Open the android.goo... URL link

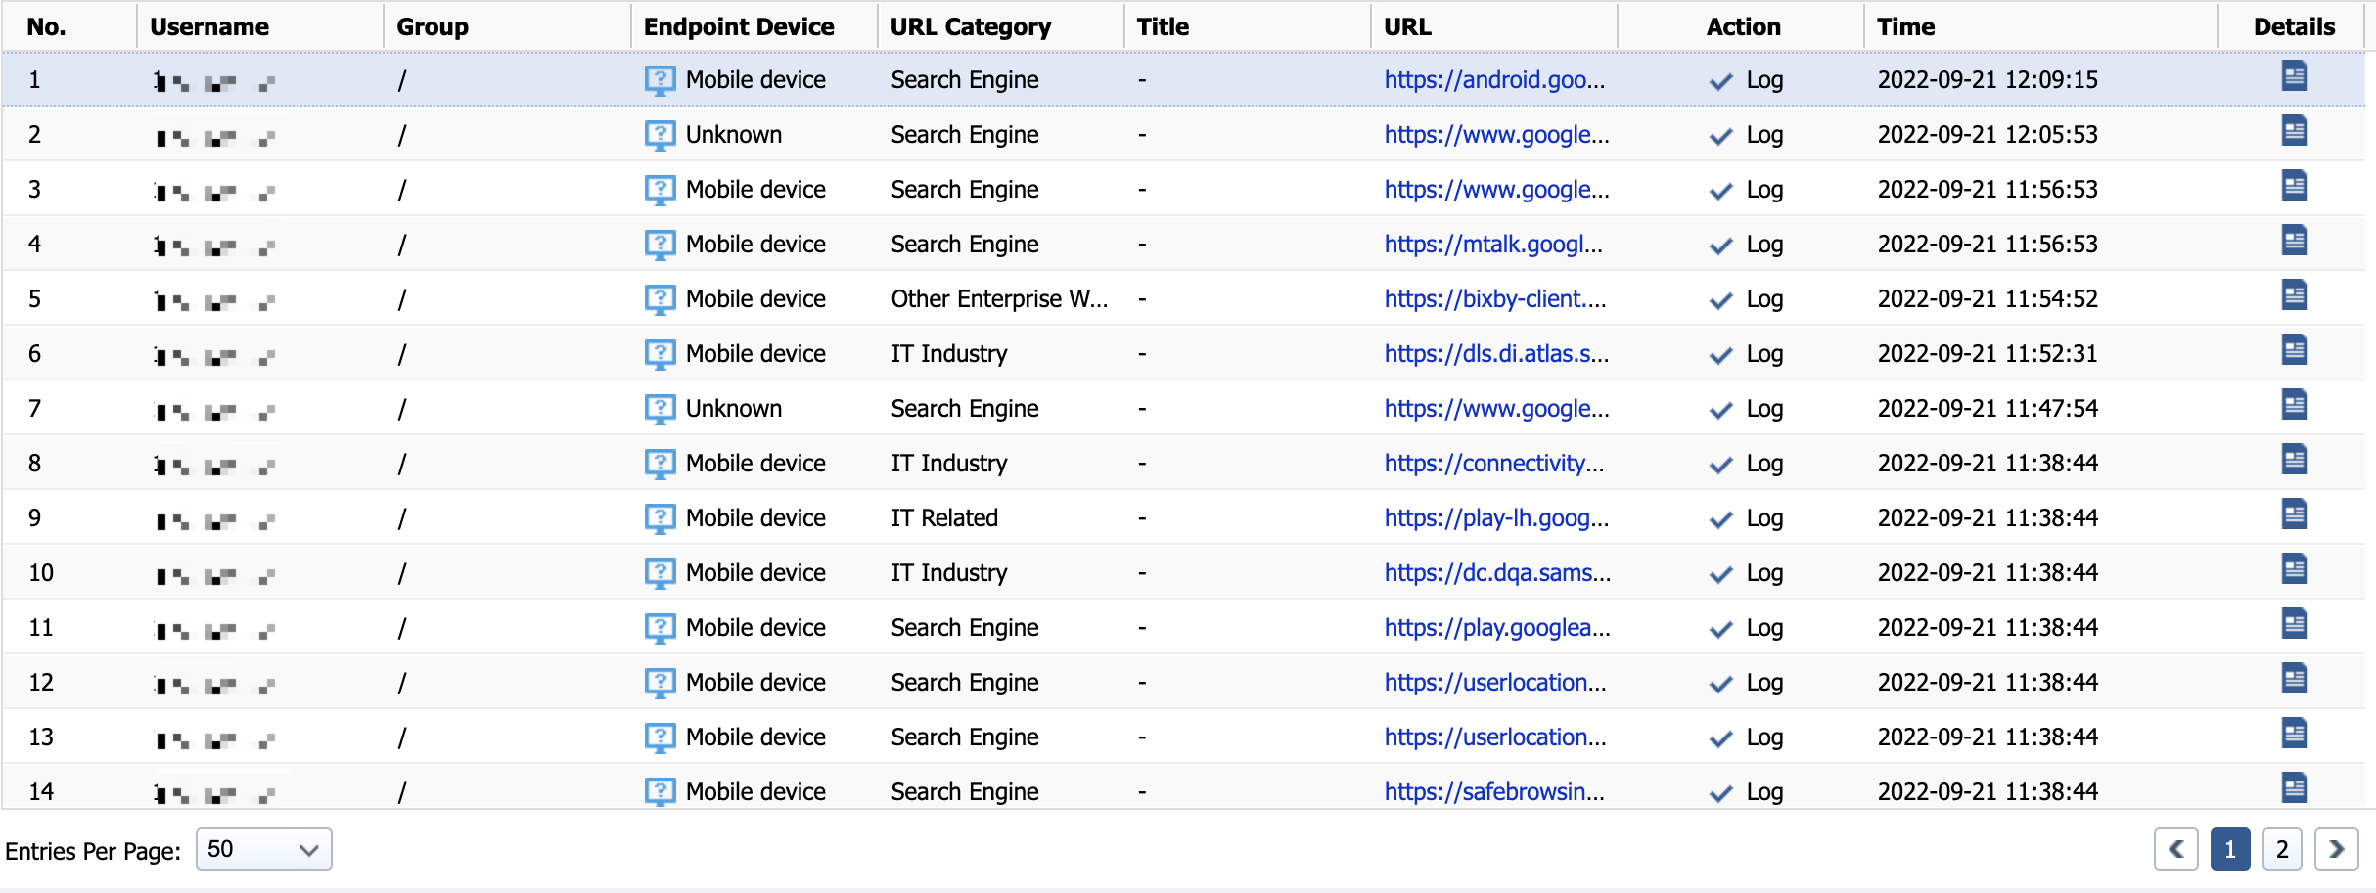[x=1493, y=80]
